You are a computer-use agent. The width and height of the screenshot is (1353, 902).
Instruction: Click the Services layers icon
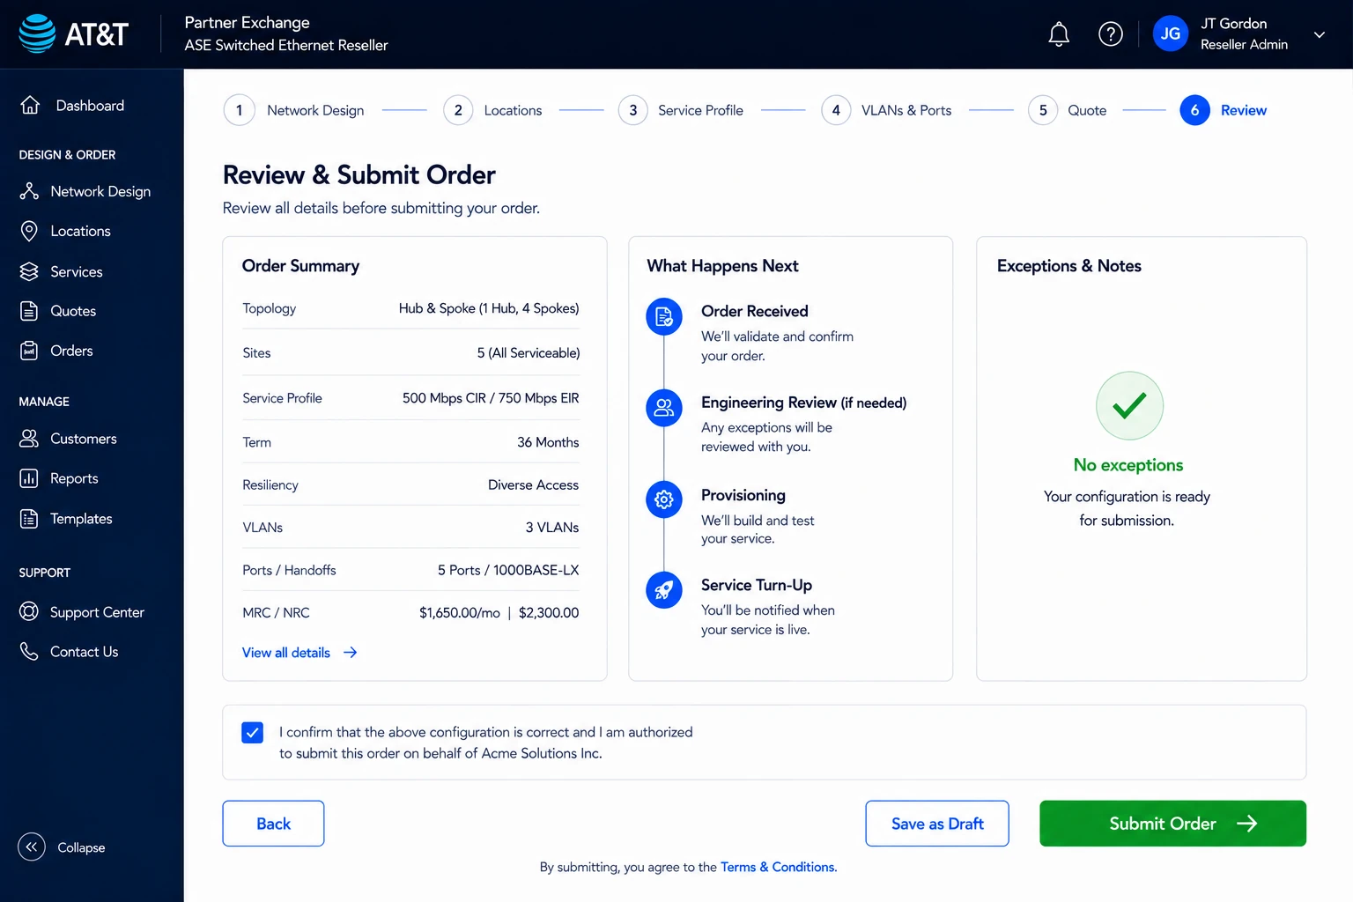coord(29,271)
